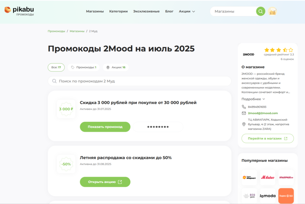Click the 2 Муд breadcrumb text
305x204 pixels.
tap(93, 31)
